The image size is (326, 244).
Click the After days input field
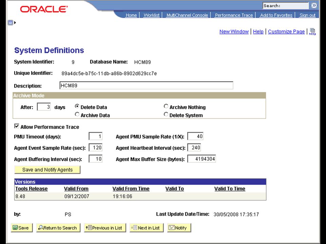pos(44,107)
